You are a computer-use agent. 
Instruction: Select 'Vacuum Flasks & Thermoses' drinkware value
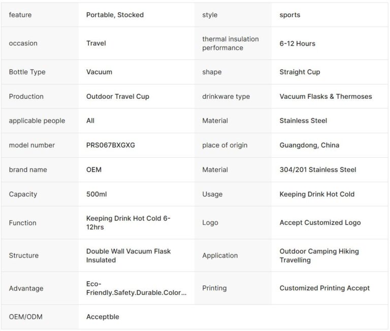point(326,96)
